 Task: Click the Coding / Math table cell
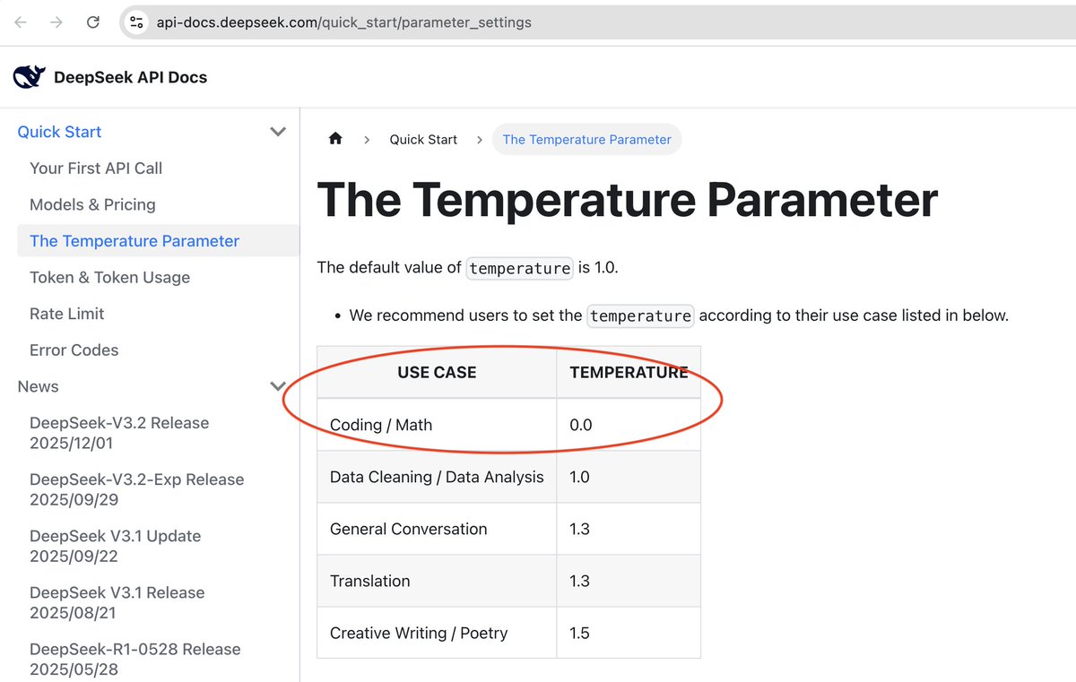click(437, 425)
